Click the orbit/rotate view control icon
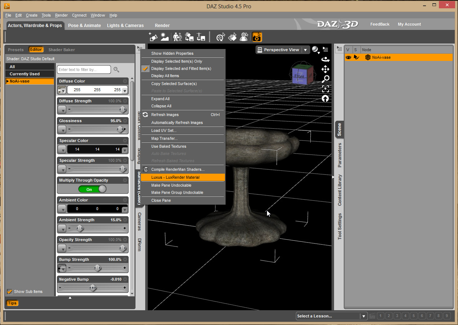This screenshot has height=325, width=458. click(325, 59)
